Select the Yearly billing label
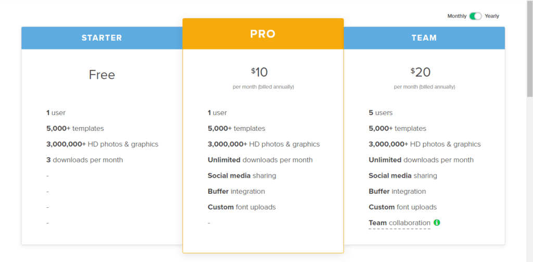 point(492,16)
